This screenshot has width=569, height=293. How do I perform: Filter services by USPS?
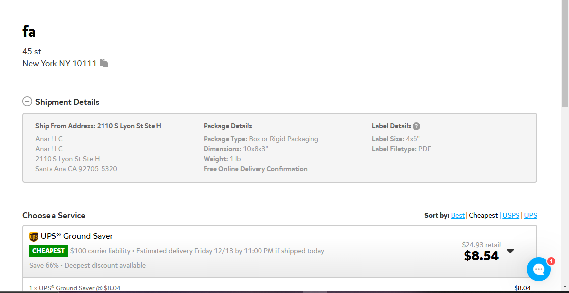[x=511, y=215]
